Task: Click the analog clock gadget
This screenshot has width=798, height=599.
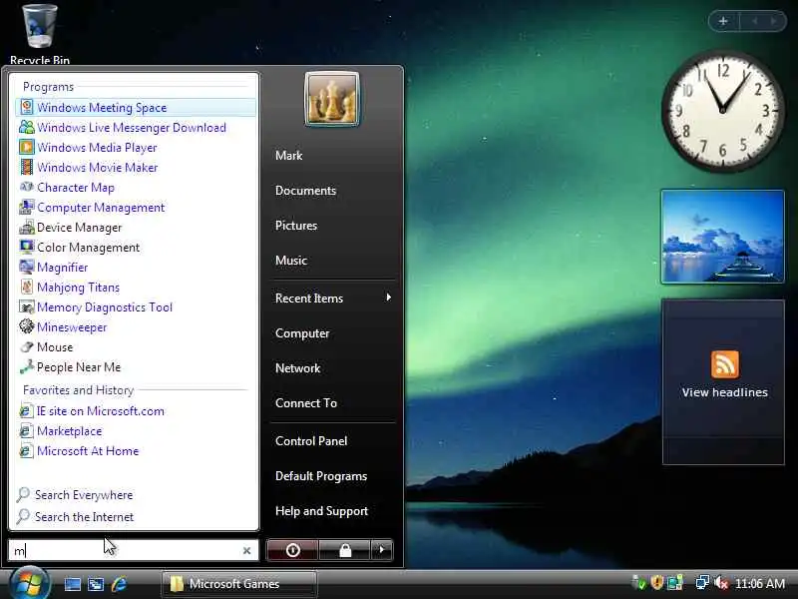Action: click(722, 110)
